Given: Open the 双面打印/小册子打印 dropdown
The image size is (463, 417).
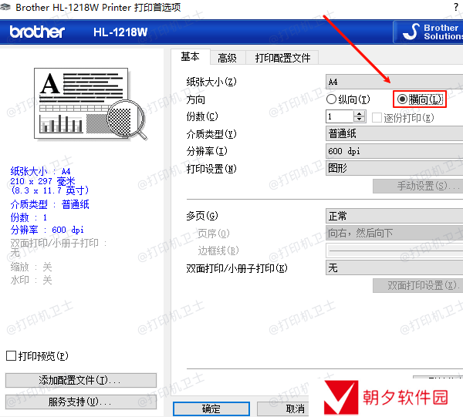Looking at the screenshot, I should coord(394,268).
